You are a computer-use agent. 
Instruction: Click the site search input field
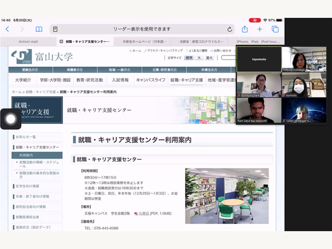(x=229, y=58)
